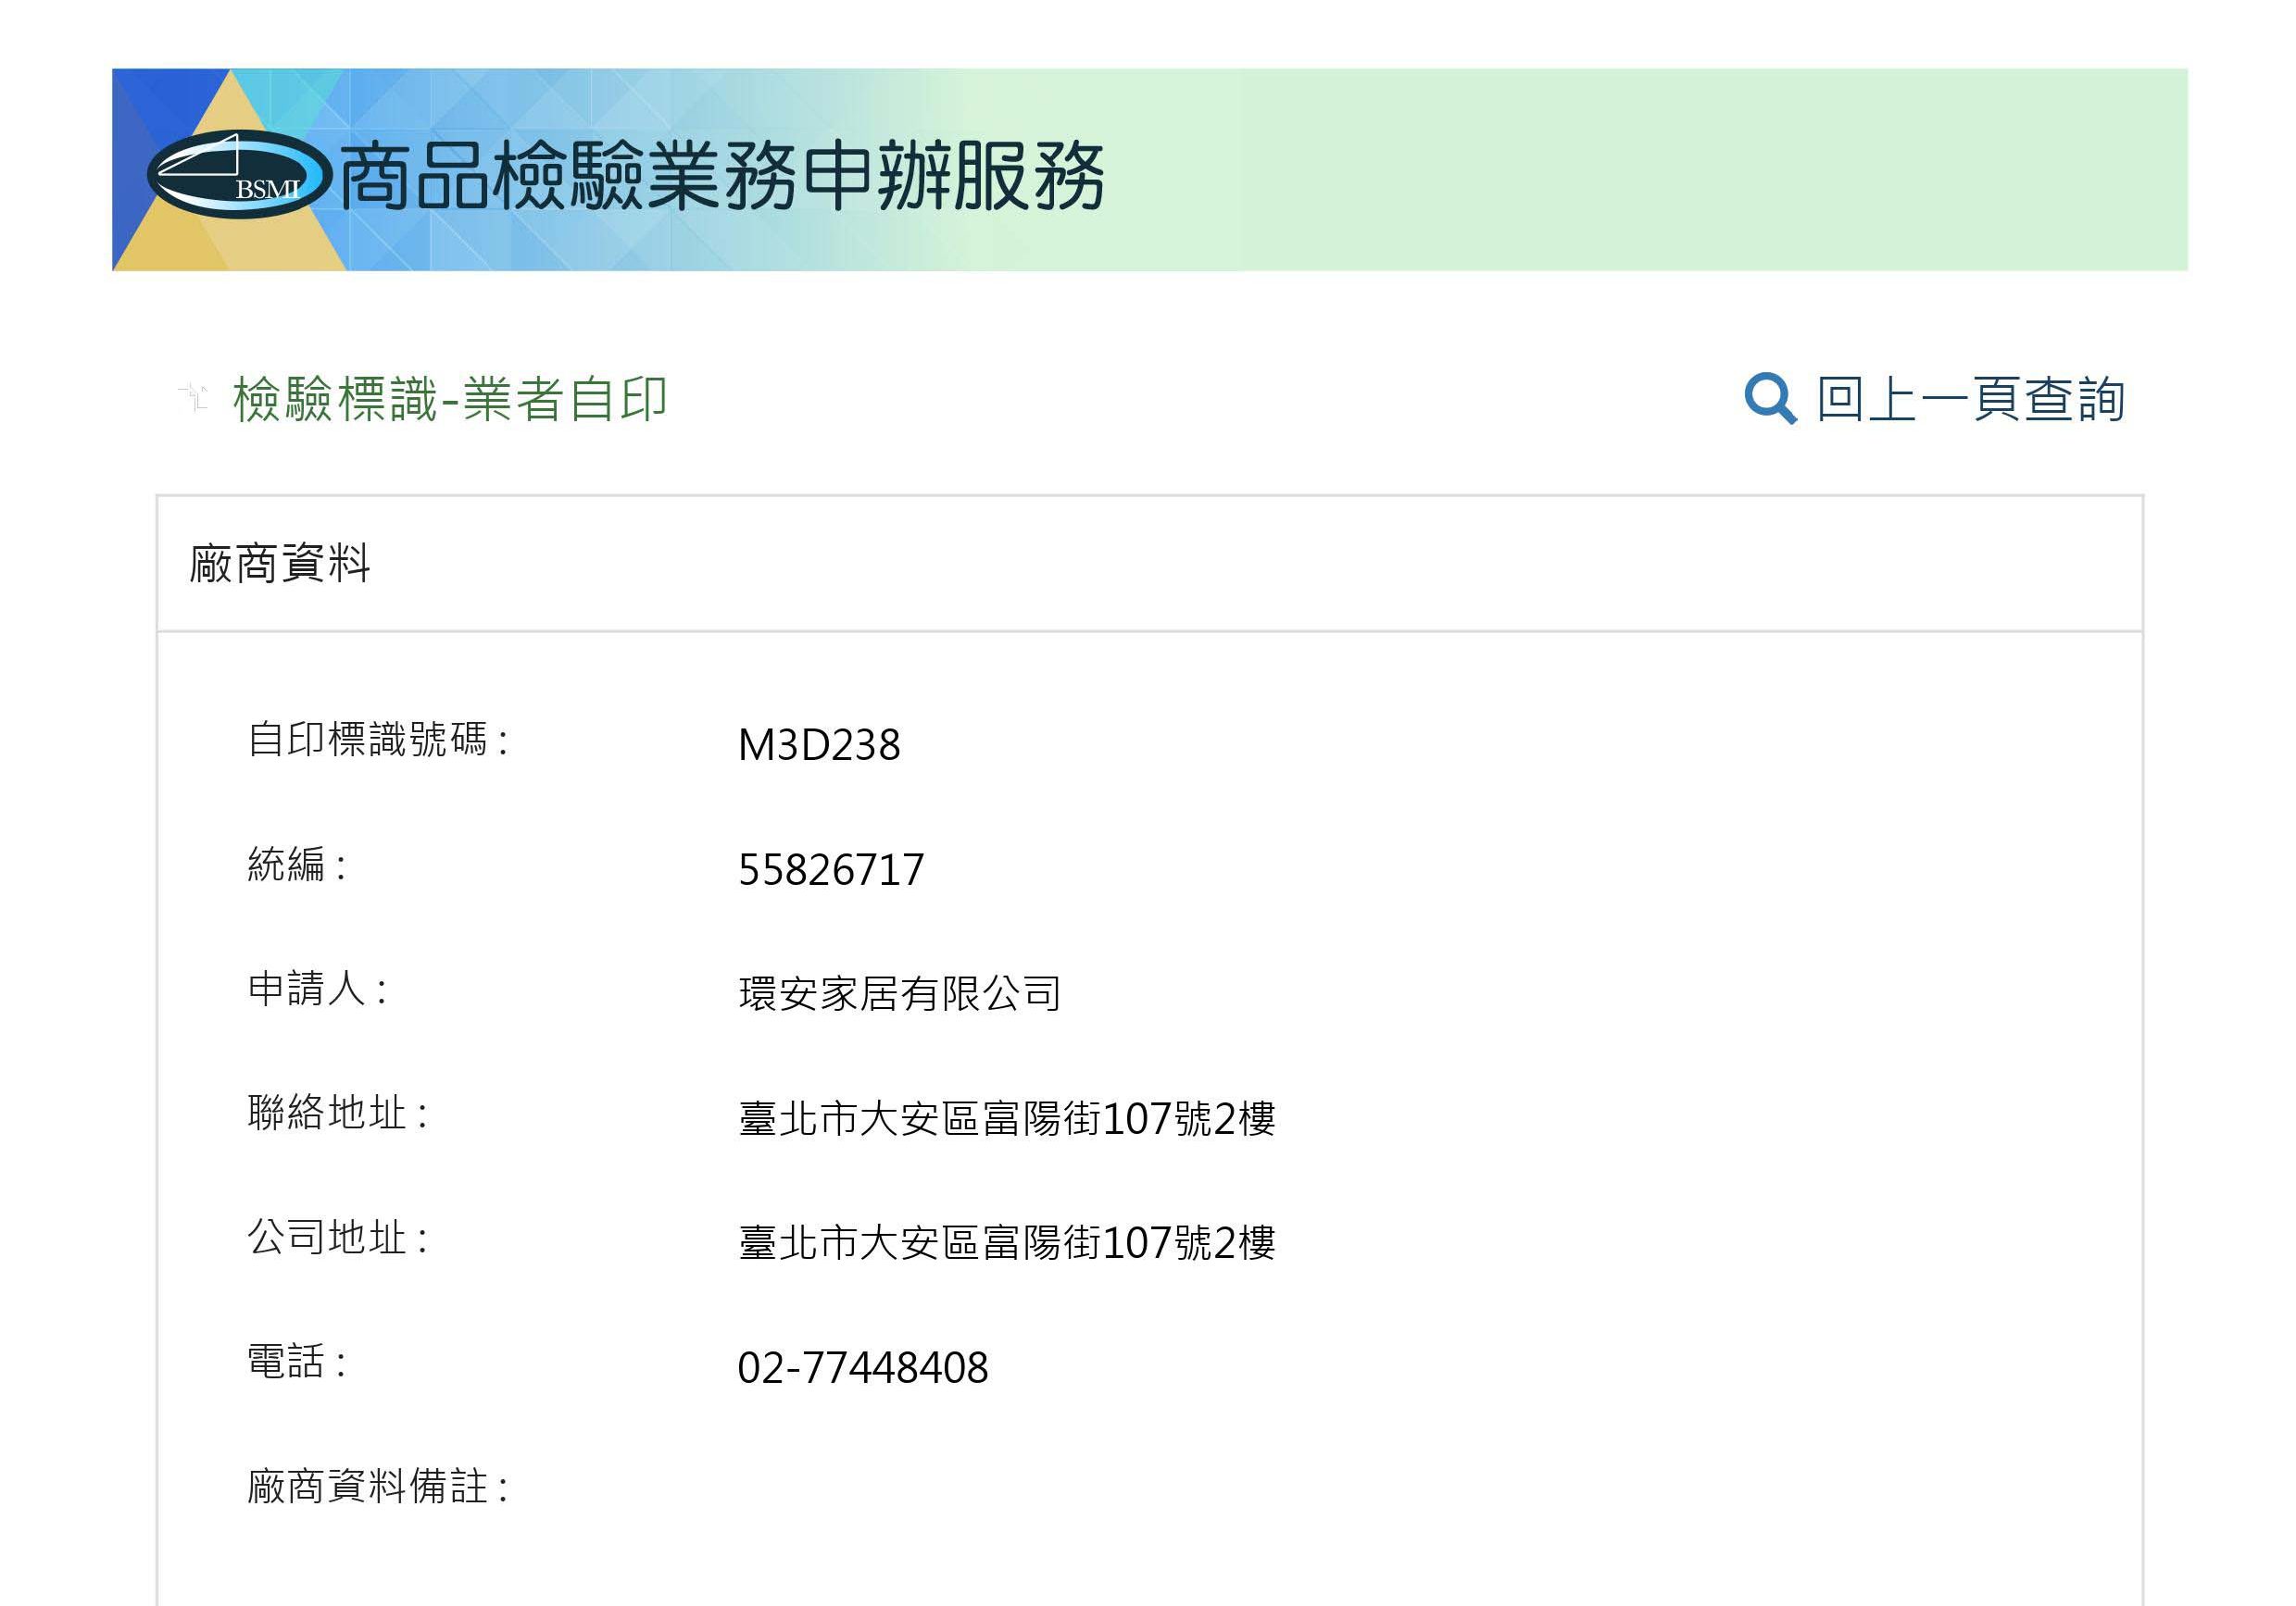This screenshot has width=2296, height=1606.
Task: Click the 檢驗標識-業者自印 page heading
Action: pyautogui.click(x=449, y=399)
